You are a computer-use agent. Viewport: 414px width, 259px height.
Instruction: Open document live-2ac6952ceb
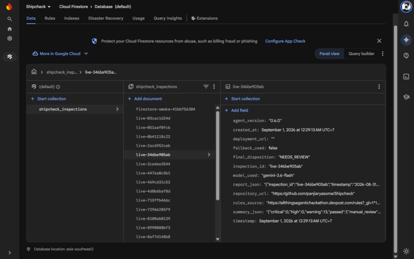tap(153, 145)
